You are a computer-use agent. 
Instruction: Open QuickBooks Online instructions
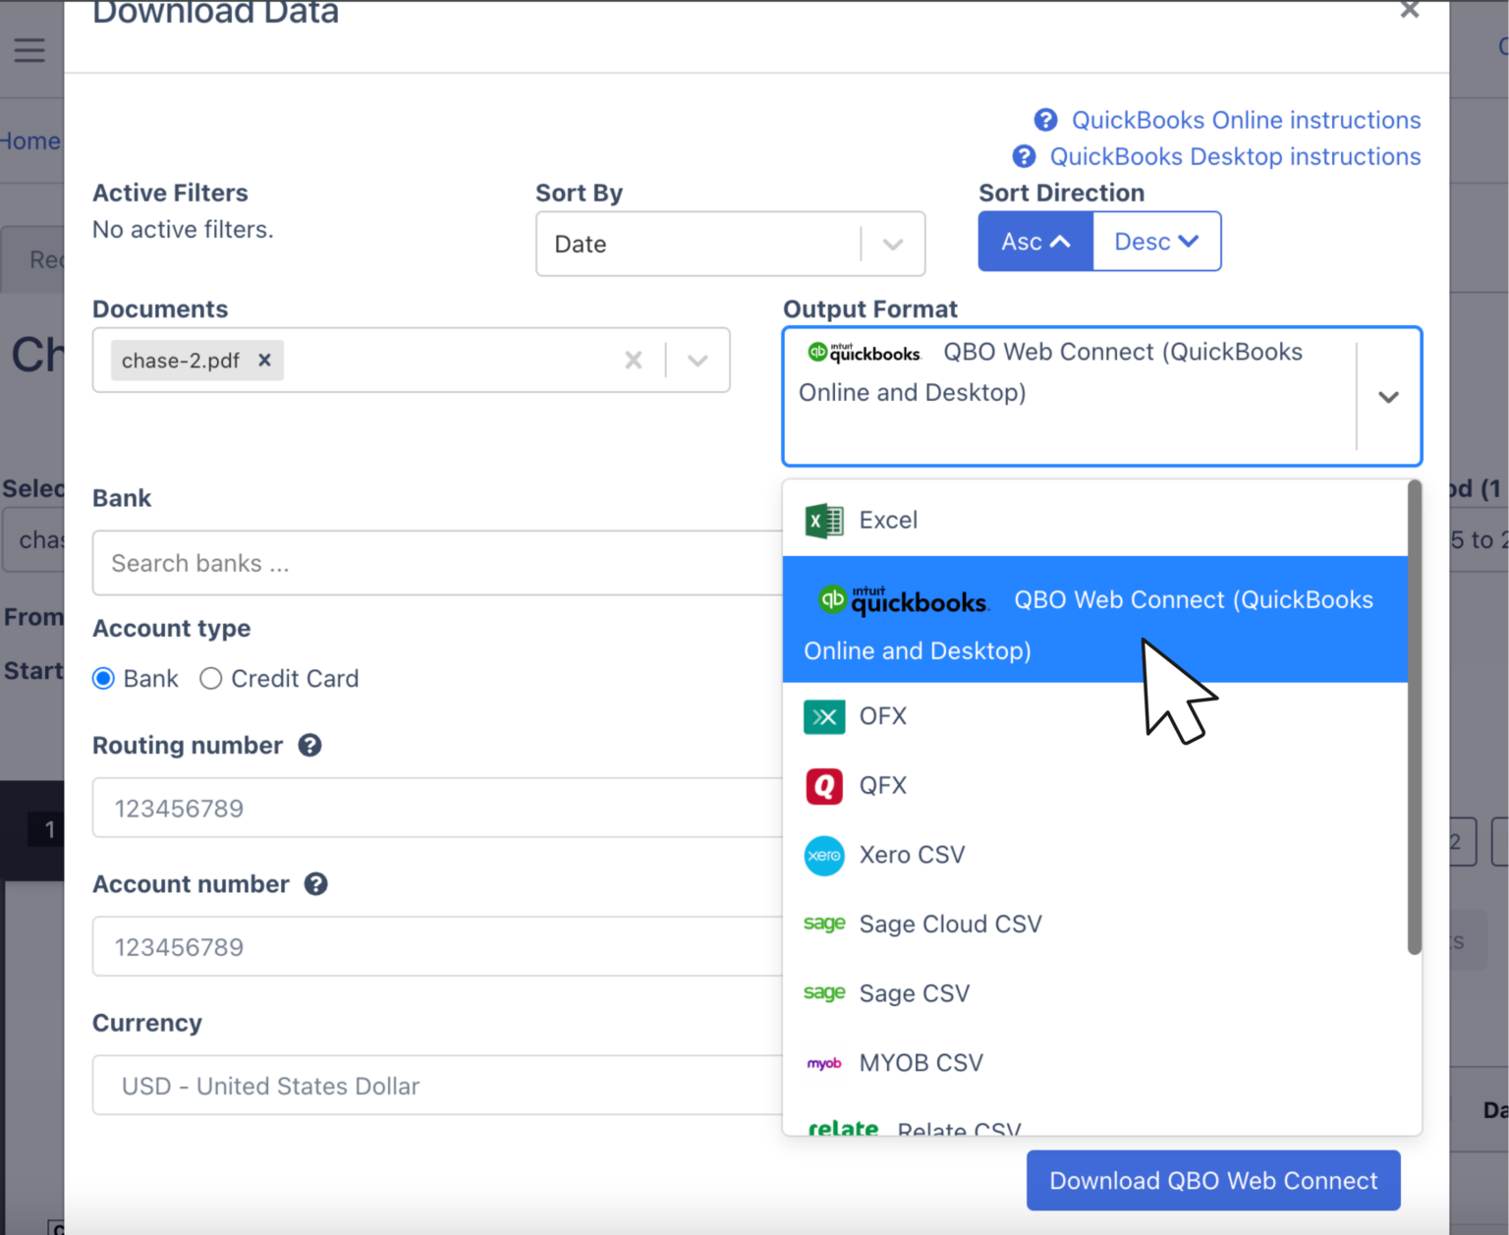point(1245,120)
